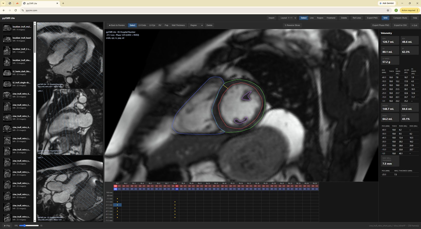Switch to the LV Epi contour tool
The image size is (421, 229).
152,25
